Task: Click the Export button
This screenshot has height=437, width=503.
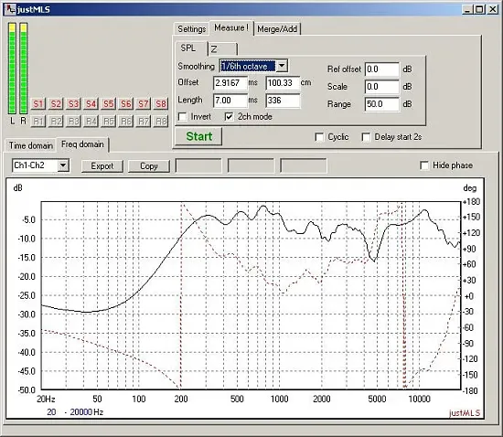Action: [102, 166]
